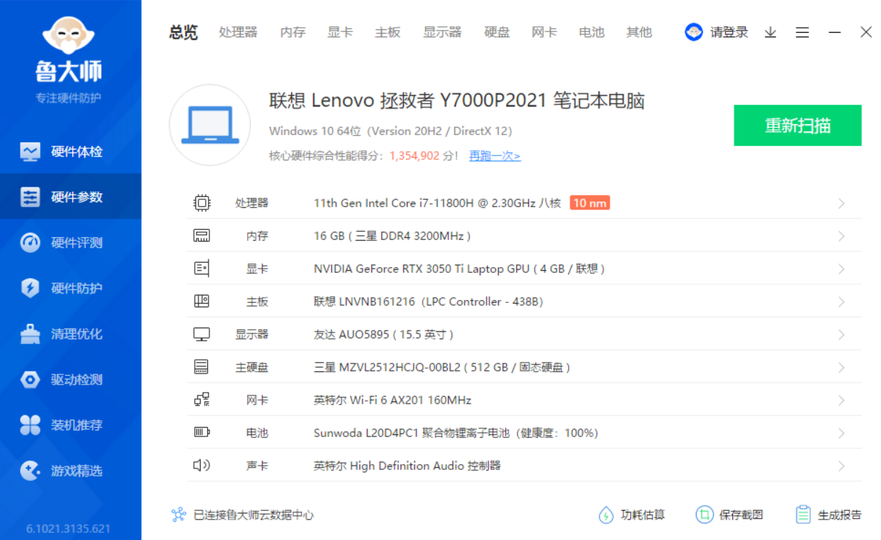Switch to the 硬盘 tab
Screen dimensions: 881x540
pos(497,32)
